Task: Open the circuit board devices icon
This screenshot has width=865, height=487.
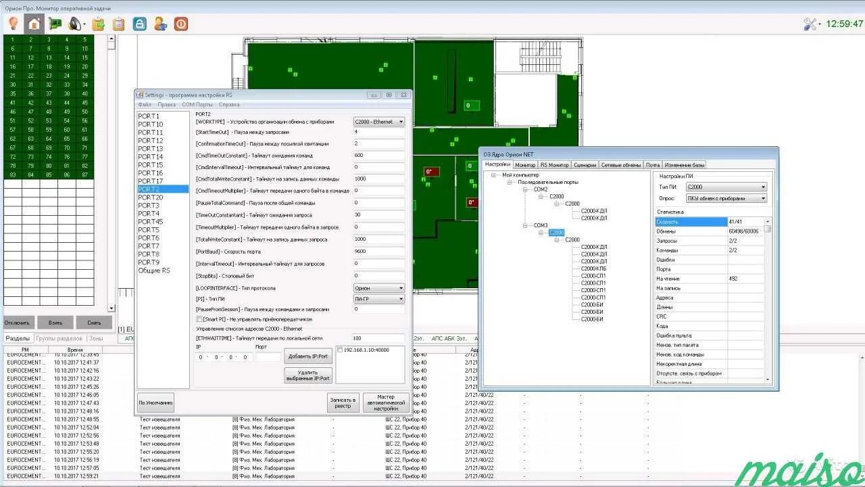Action: pos(55,24)
